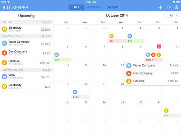Click Electricity icon in Past Due list
181x136 pixels.
5,29
